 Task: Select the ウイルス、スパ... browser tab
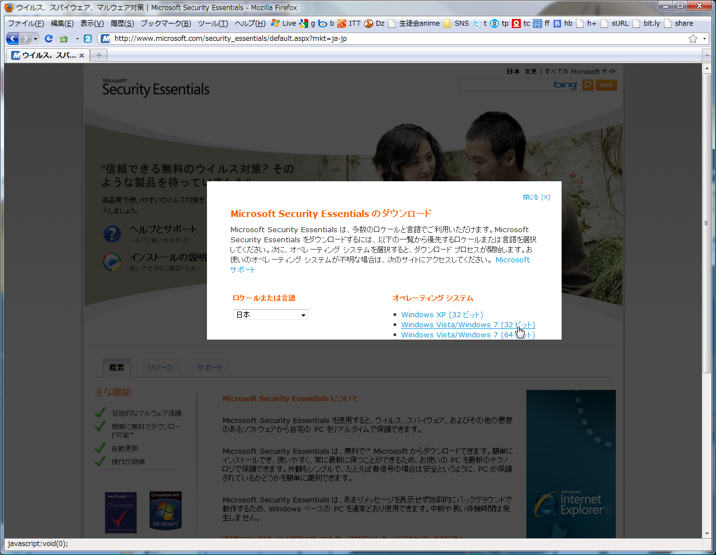pyautogui.click(x=48, y=55)
